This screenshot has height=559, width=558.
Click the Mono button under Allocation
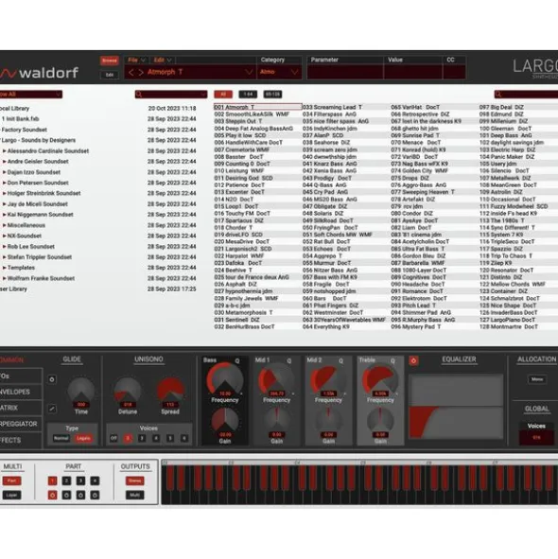(537, 379)
